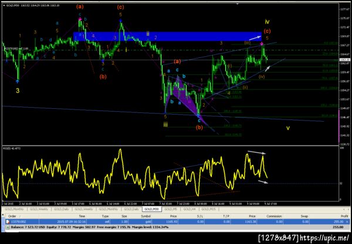This screenshot has height=244, width=352.
Task: Click the Commission column header
Action: [x=274, y=216]
